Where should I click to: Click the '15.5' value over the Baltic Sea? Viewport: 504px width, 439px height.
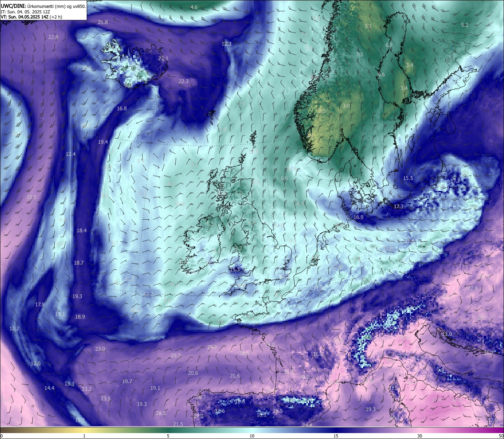408,178
